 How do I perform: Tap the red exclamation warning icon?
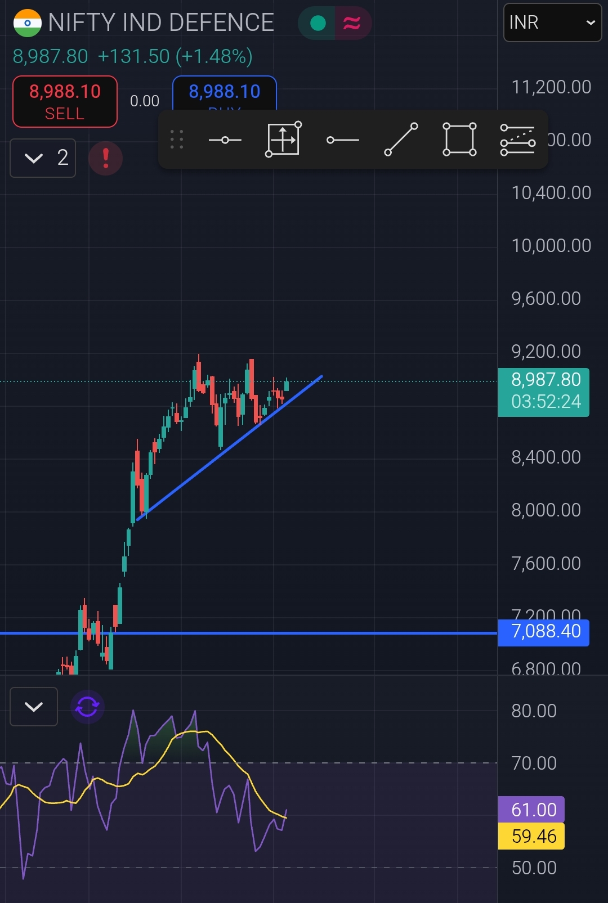tap(106, 158)
